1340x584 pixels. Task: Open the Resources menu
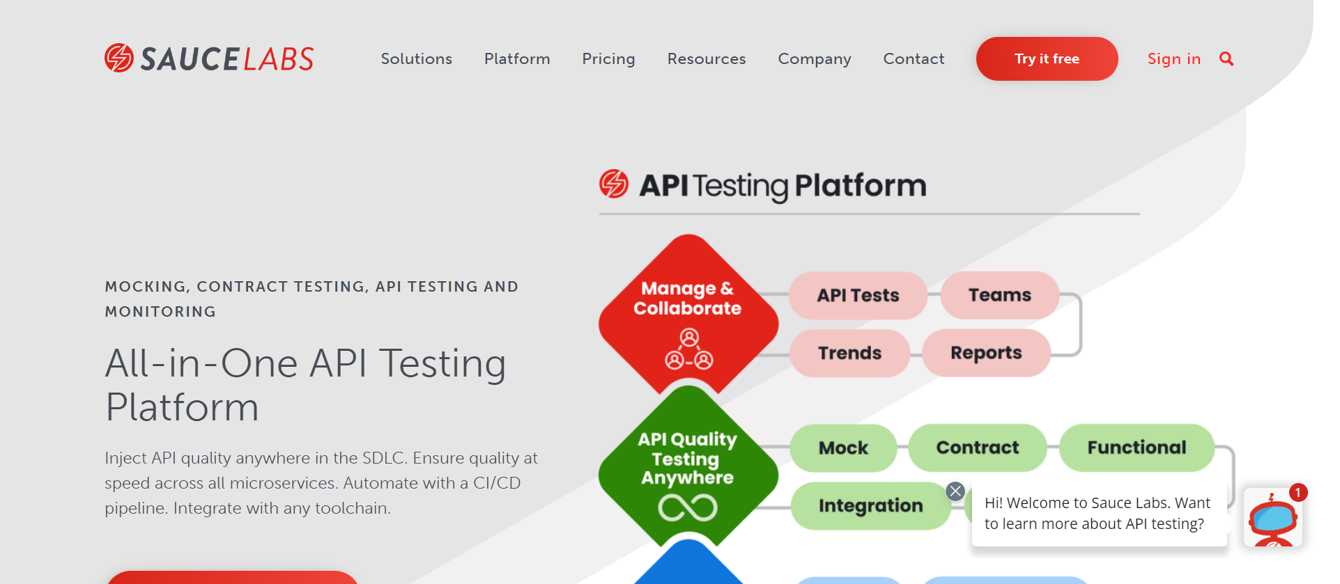(707, 59)
